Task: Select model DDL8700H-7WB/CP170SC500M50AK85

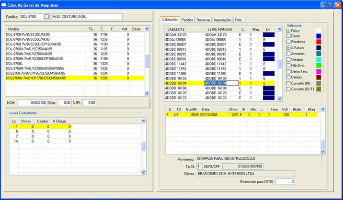Action: (75, 78)
